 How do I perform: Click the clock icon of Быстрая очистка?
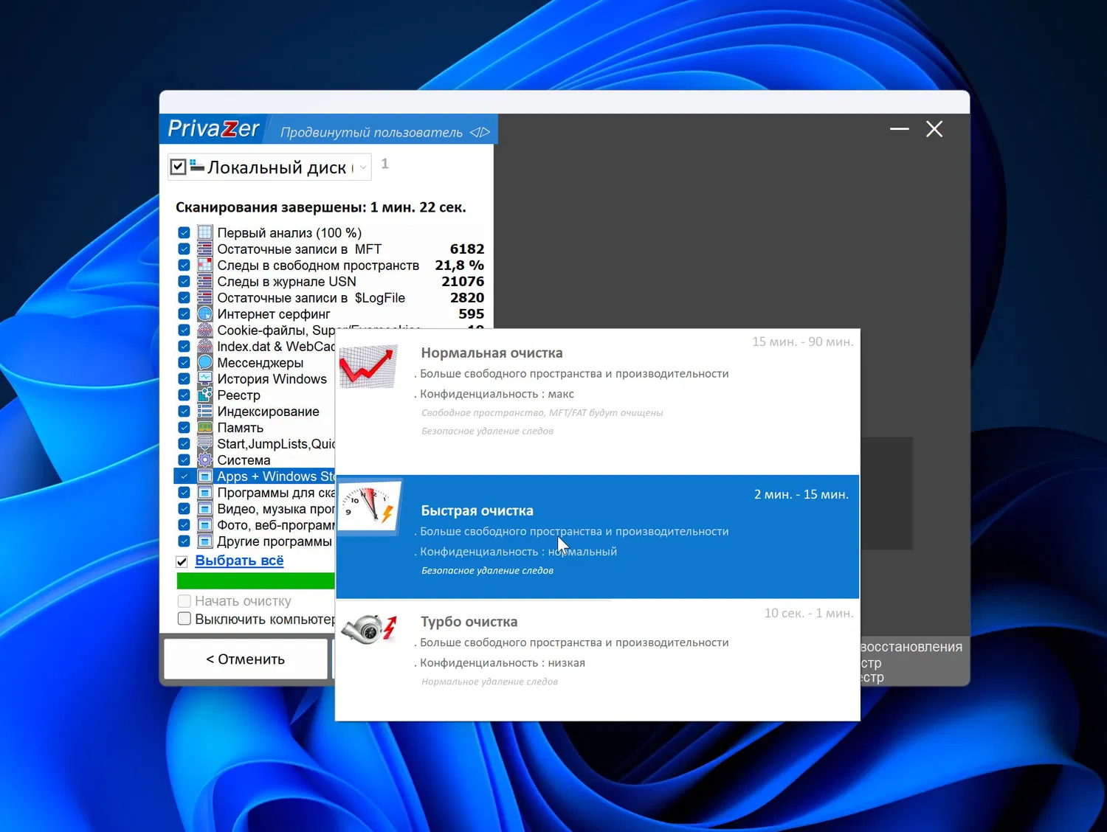pos(370,507)
